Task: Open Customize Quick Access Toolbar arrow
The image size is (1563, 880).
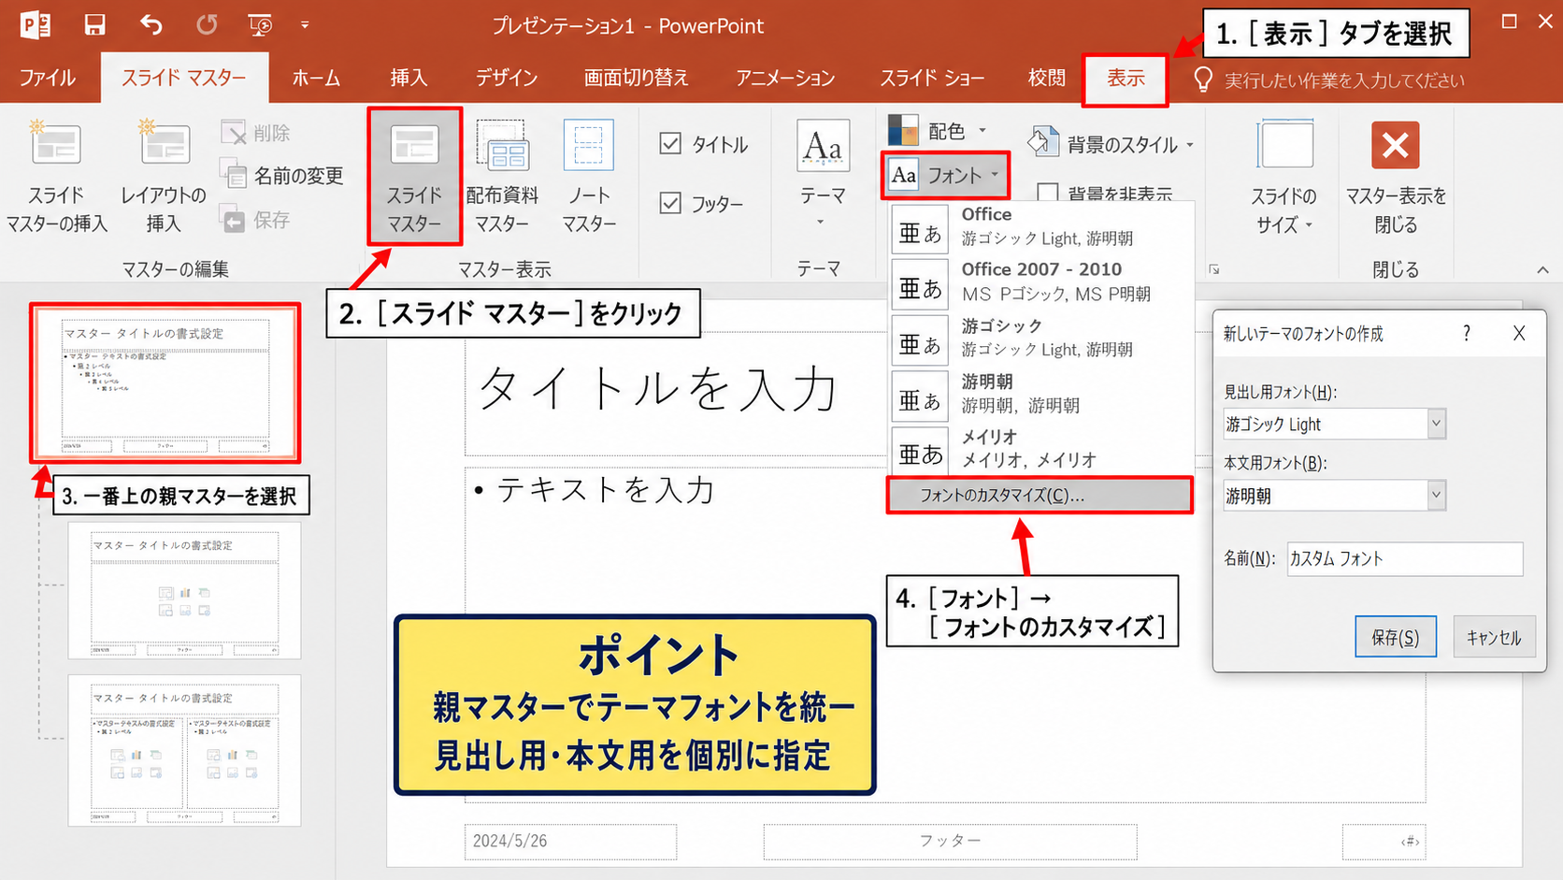Action: (305, 25)
